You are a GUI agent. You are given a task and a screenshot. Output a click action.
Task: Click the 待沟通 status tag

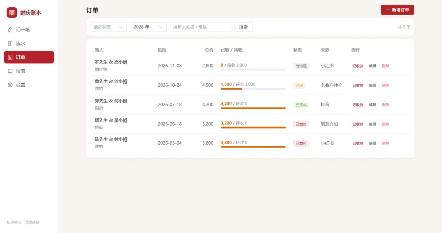(301, 66)
